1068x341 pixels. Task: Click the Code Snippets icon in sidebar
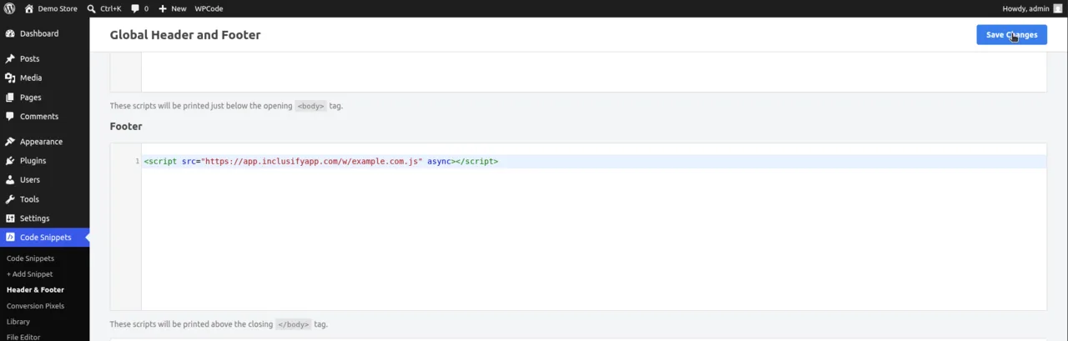10,237
